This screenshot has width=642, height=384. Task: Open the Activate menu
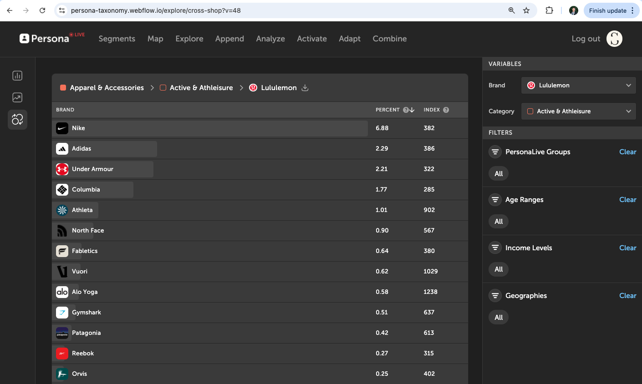312,39
